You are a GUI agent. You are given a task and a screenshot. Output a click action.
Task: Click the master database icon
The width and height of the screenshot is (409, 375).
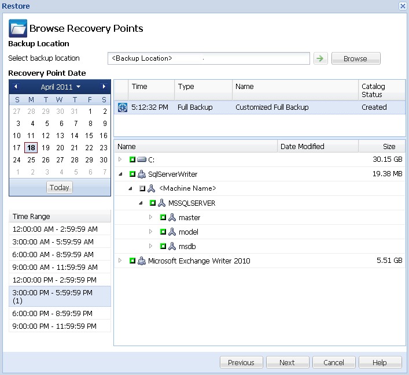tap(172, 218)
